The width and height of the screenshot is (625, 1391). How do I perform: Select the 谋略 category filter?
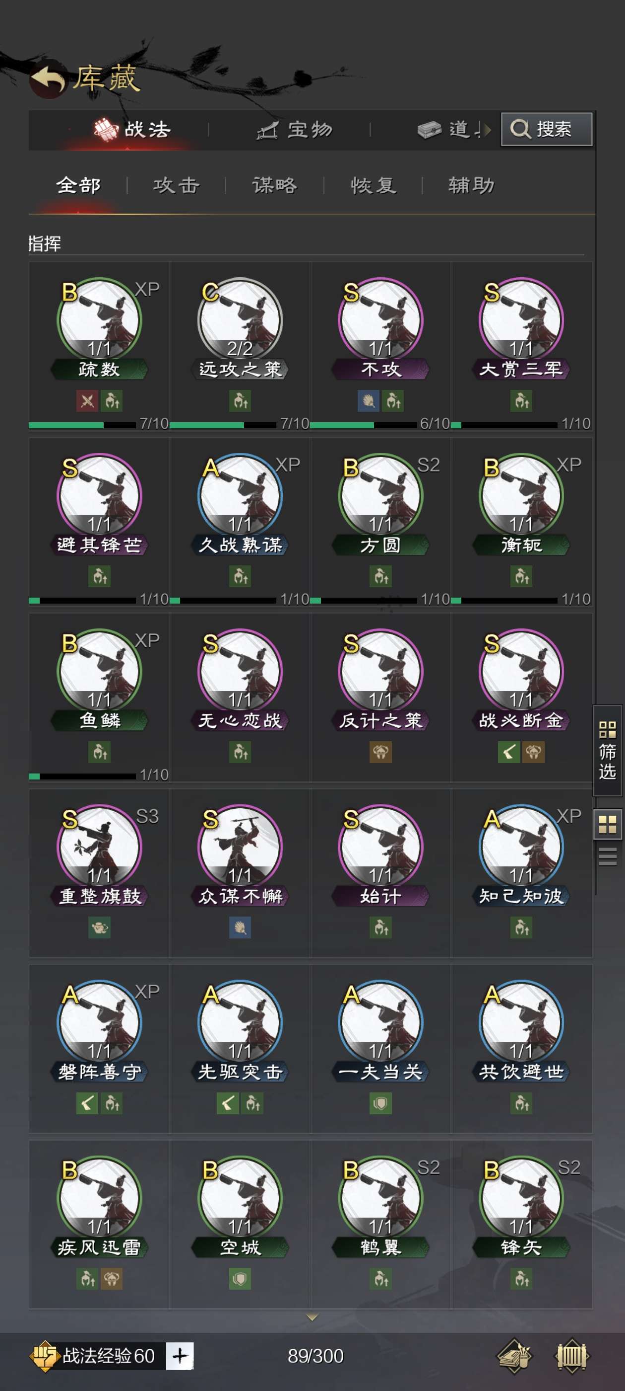pos(274,185)
